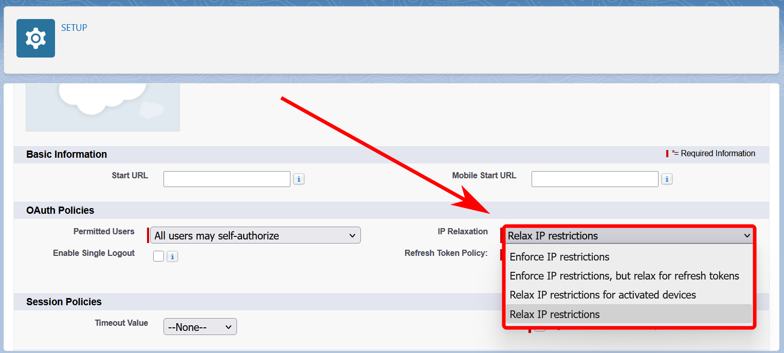The image size is (784, 353).
Task: Expand the Timeout Value dropdown
Action: [x=200, y=327]
